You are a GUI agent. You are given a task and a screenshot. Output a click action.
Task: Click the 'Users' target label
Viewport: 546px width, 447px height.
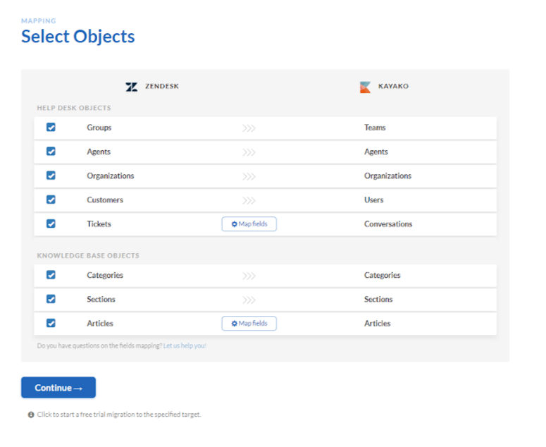(373, 200)
